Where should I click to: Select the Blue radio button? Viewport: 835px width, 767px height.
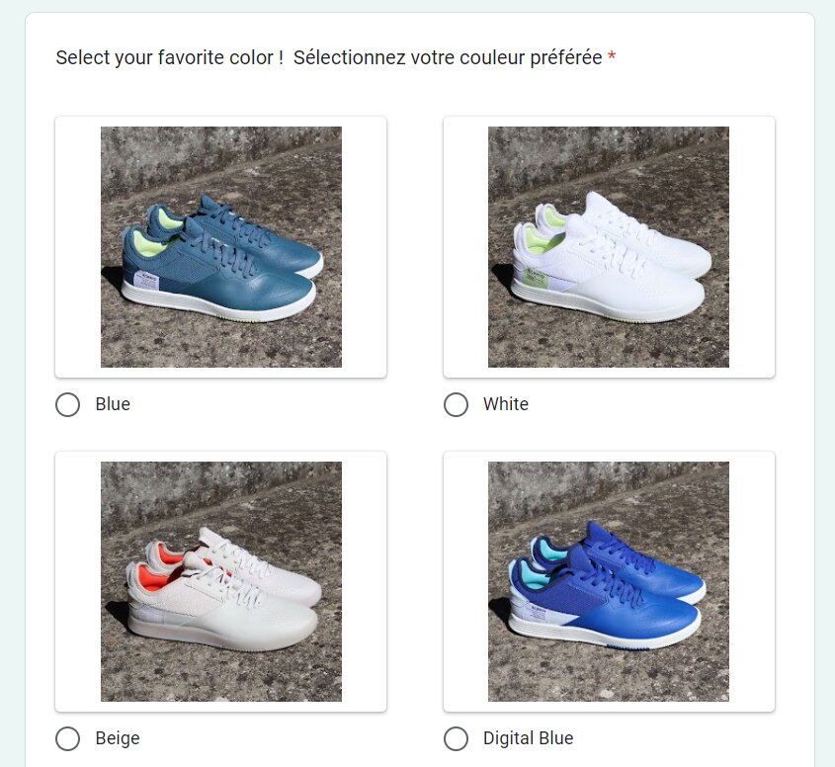[x=68, y=404]
